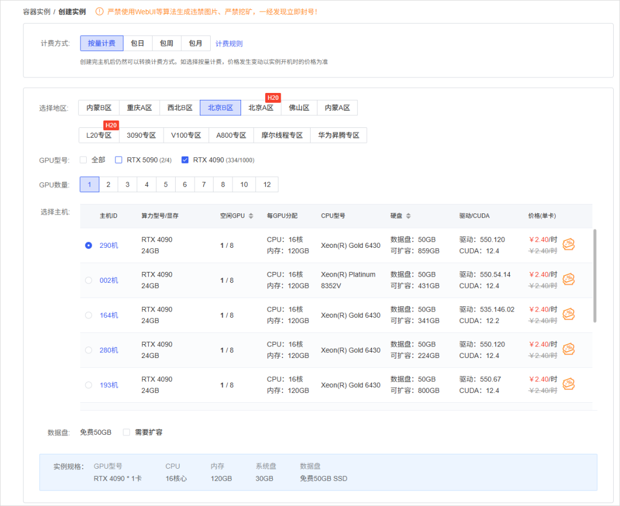Set GPU count to 12
620x506 pixels.
[x=267, y=185]
